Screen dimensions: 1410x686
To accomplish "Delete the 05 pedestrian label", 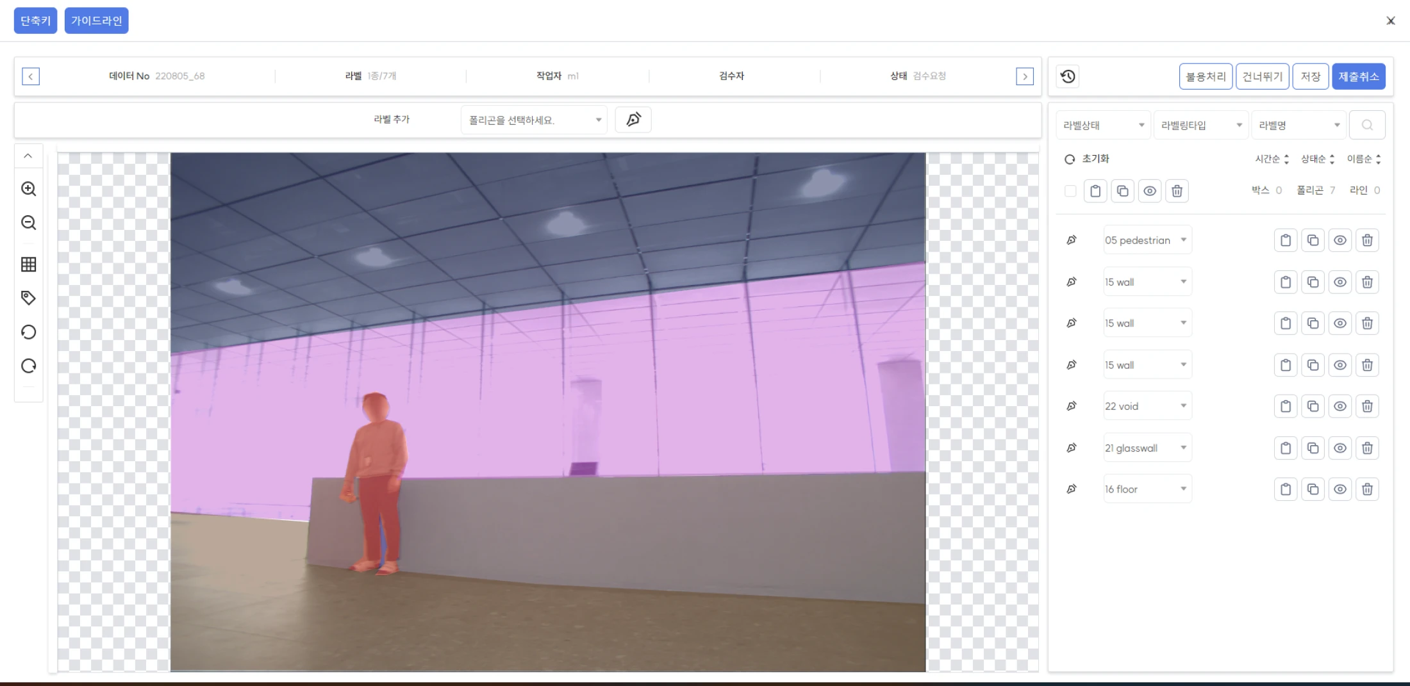I will coord(1367,240).
